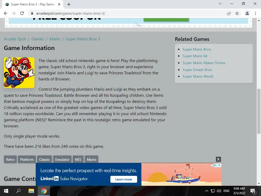The image size is (261, 196).
Task: Open the Arcade Spot breadcrumb link
Action: [x=15, y=39]
